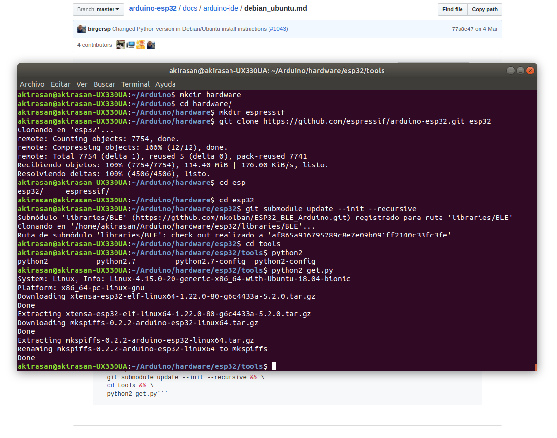Viewport: 557px width, 438px height.
Task: Close the terminal window
Action: click(530, 71)
